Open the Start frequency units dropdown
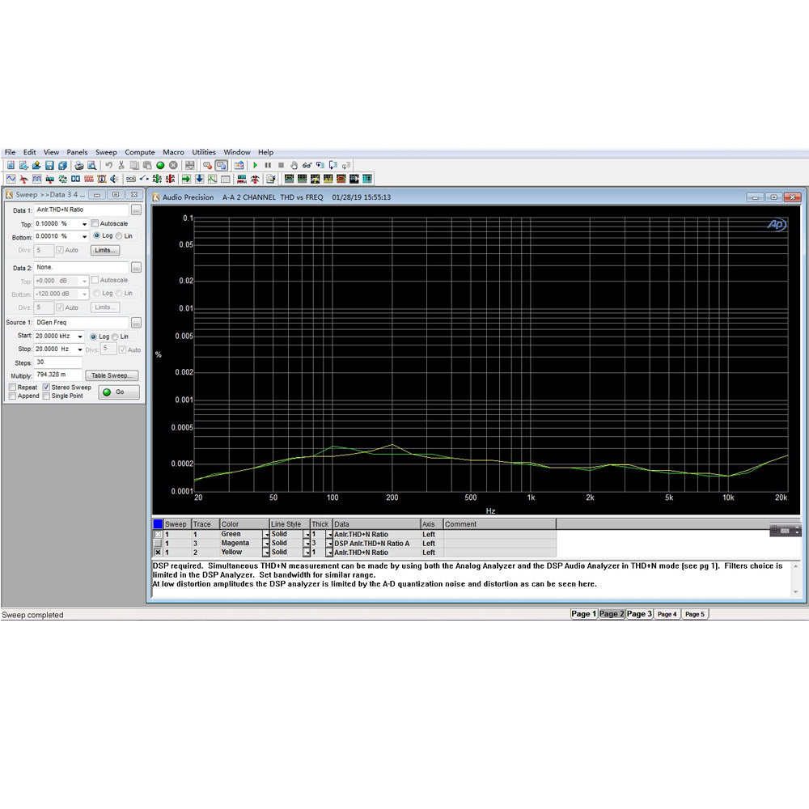The height and width of the screenshot is (809, 809). coord(79,337)
